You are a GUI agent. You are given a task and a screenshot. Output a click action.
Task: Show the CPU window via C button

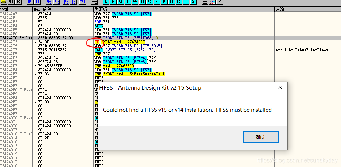(150, 2)
